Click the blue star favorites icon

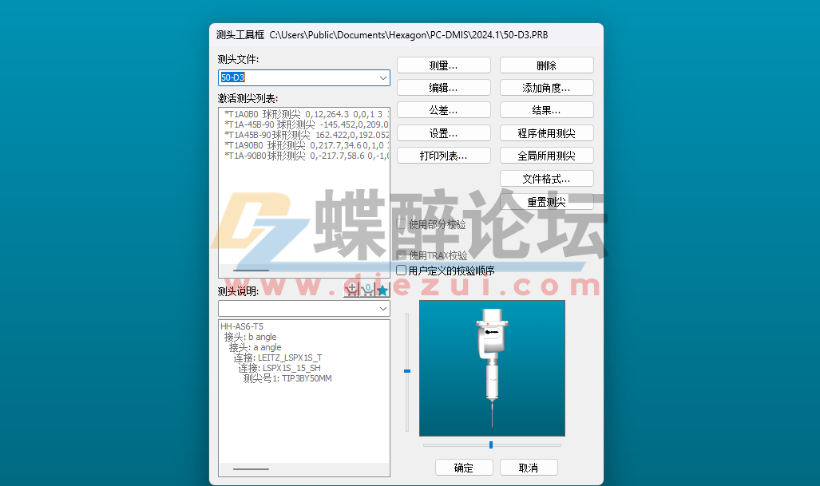pos(382,290)
